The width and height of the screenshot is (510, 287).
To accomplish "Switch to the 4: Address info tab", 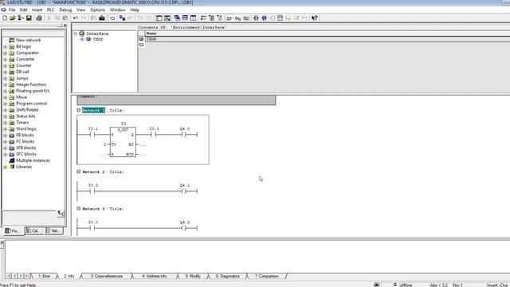I will click(x=154, y=276).
